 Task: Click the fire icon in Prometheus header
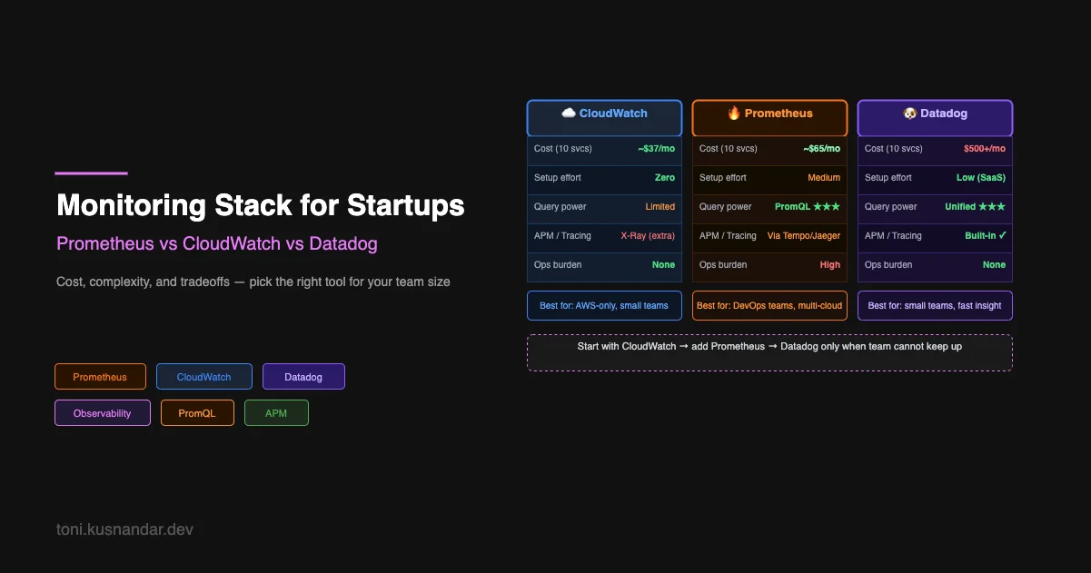point(734,114)
